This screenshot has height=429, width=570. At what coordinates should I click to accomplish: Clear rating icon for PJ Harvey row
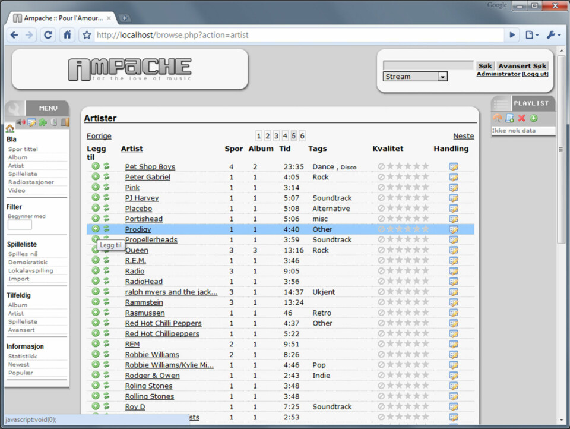tap(381, 198)
